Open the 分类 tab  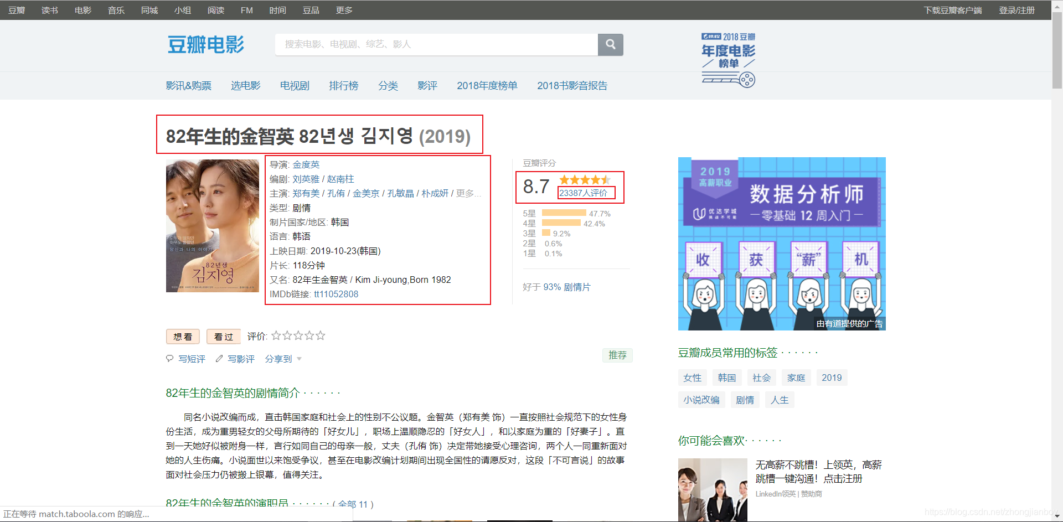click(388, 85)
